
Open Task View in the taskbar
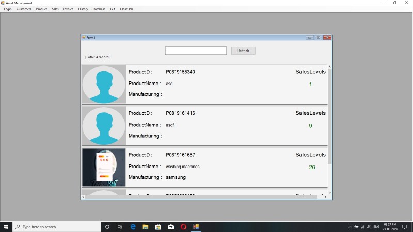tap(120, 227)
